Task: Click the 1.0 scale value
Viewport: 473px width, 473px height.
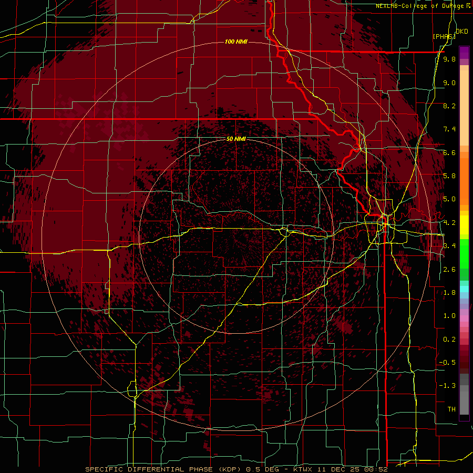Action: click(449, 316)
